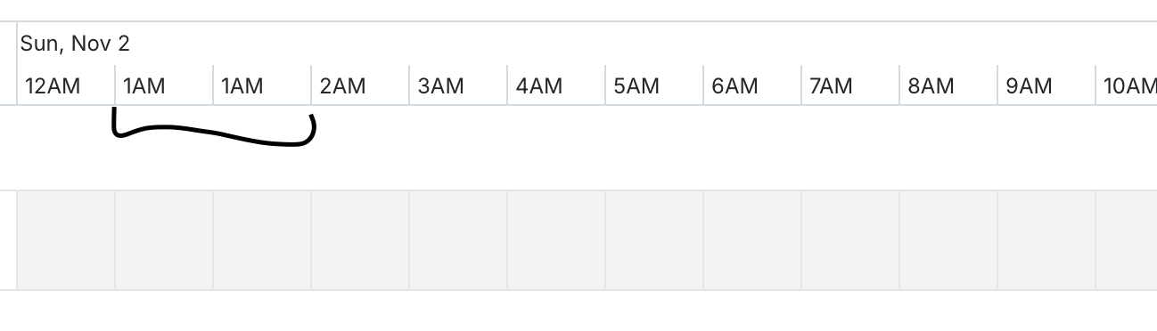
Task: Click the second 1AM label before 2AM
Action: 242,86
